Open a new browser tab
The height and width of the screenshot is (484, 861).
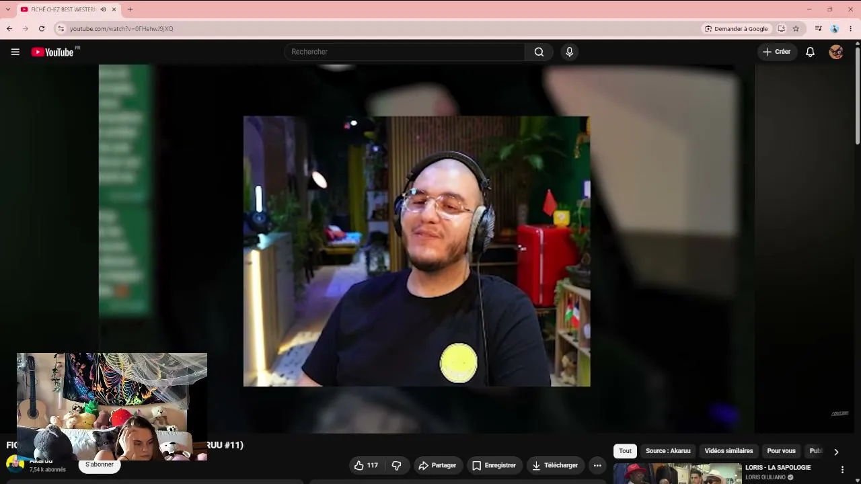(130, 9)
